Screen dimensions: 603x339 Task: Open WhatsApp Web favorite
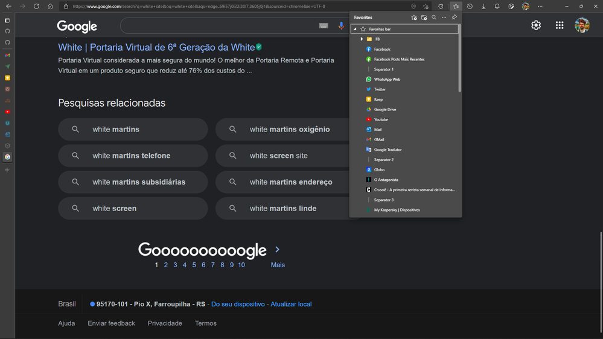[404, 79]
